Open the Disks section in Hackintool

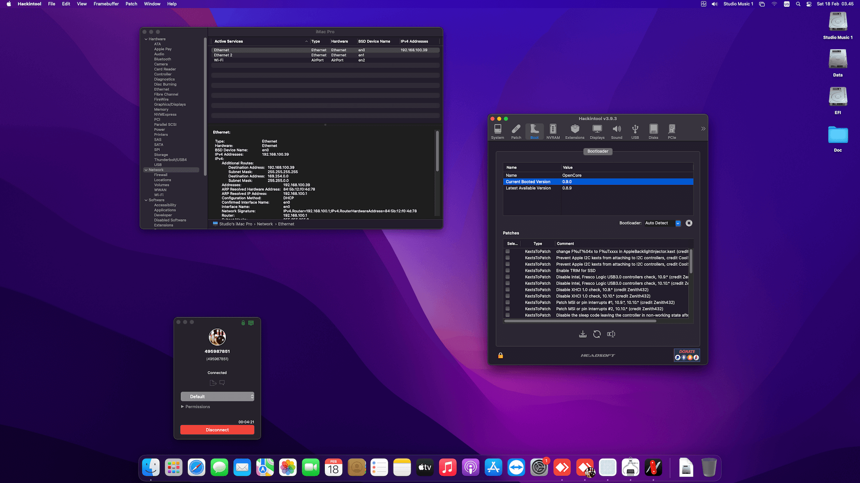click(654, 132)
